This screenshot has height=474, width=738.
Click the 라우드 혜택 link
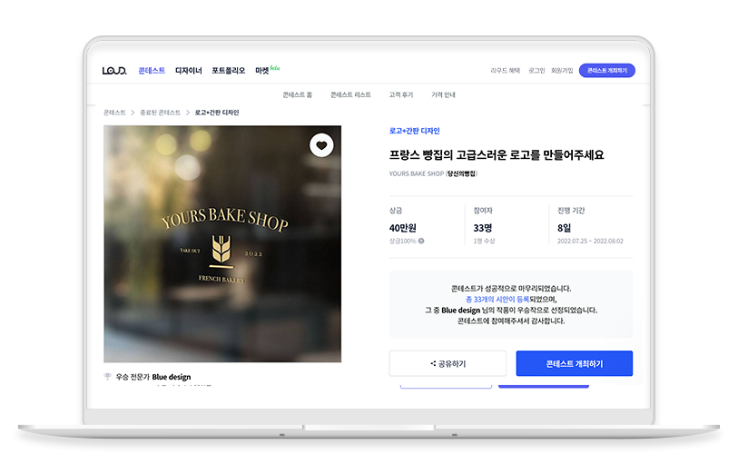(505, 71)
